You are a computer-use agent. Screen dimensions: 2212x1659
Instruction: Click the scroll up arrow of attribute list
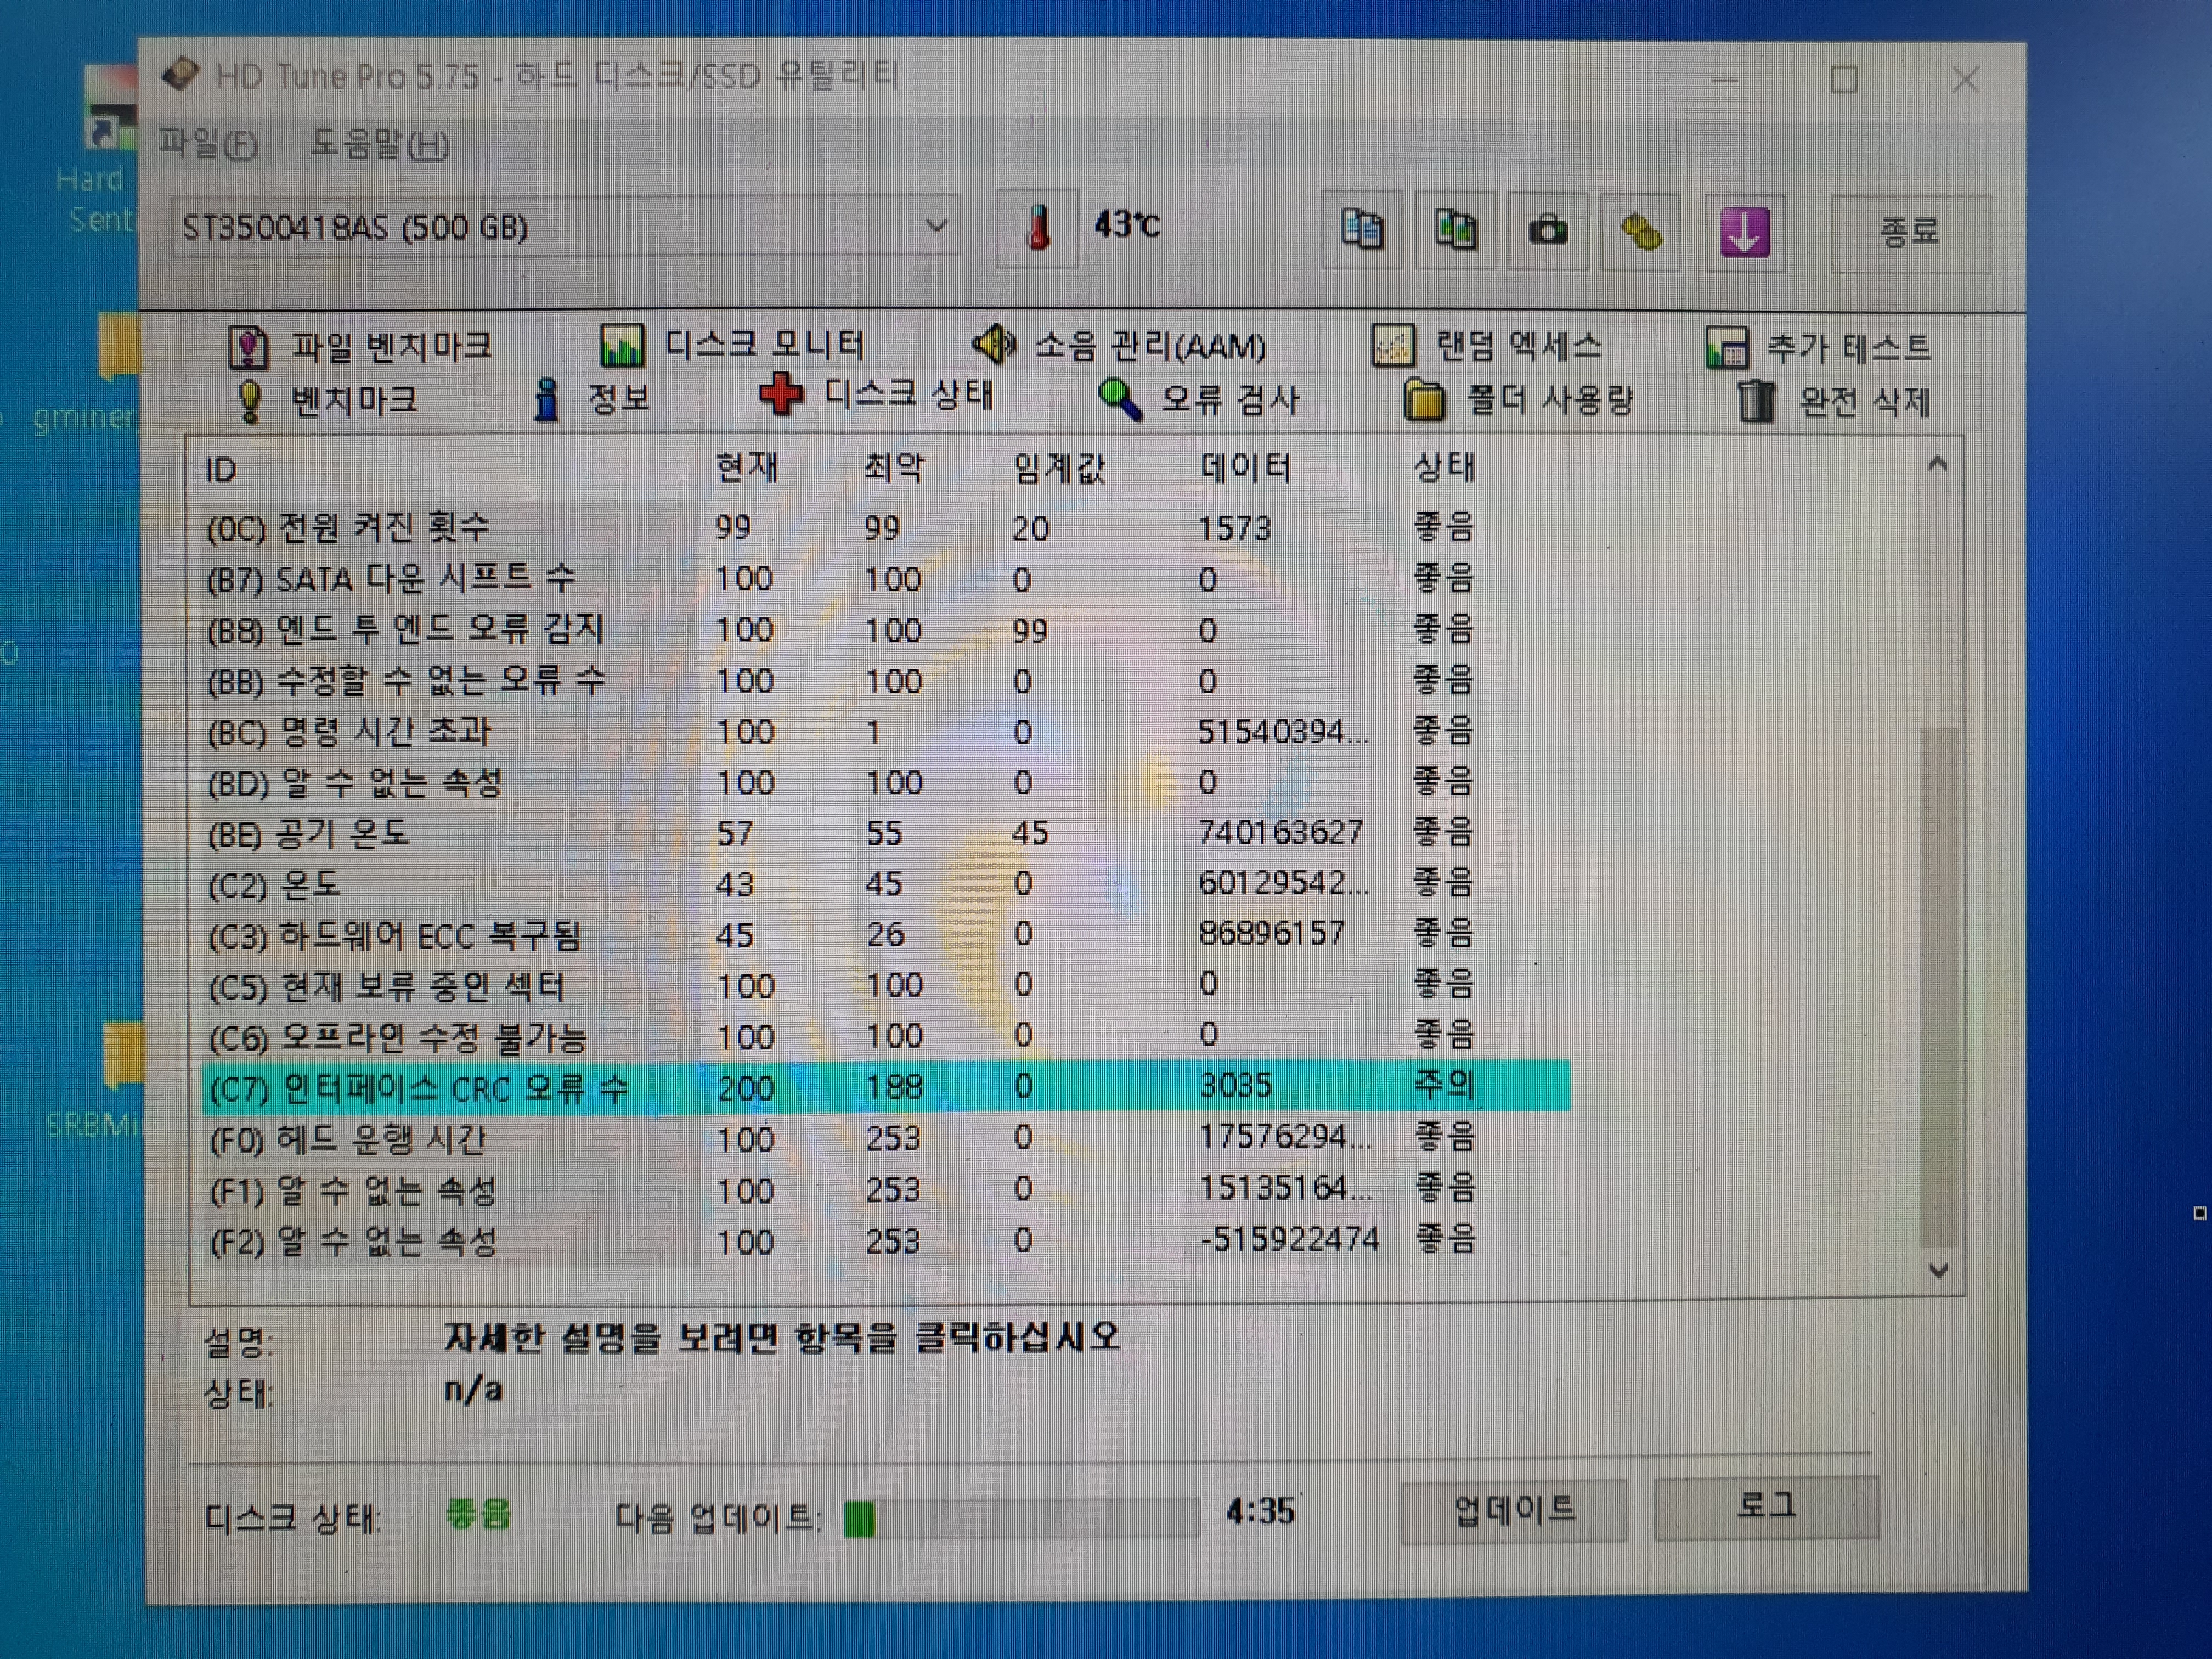coord(1938,464)
